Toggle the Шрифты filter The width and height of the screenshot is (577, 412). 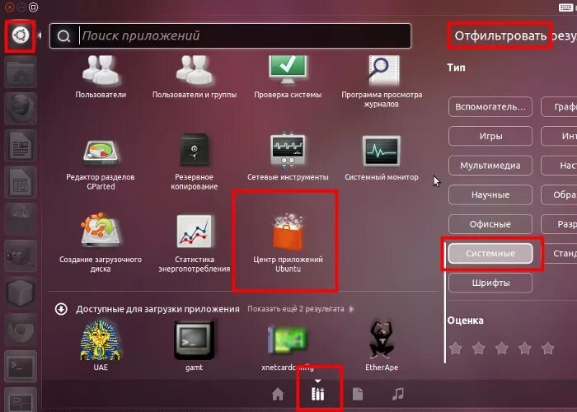coord(490,283)
